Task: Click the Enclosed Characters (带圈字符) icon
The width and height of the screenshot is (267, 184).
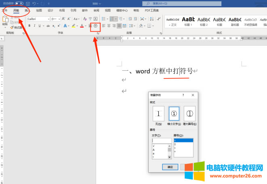Action: [96, 26]
